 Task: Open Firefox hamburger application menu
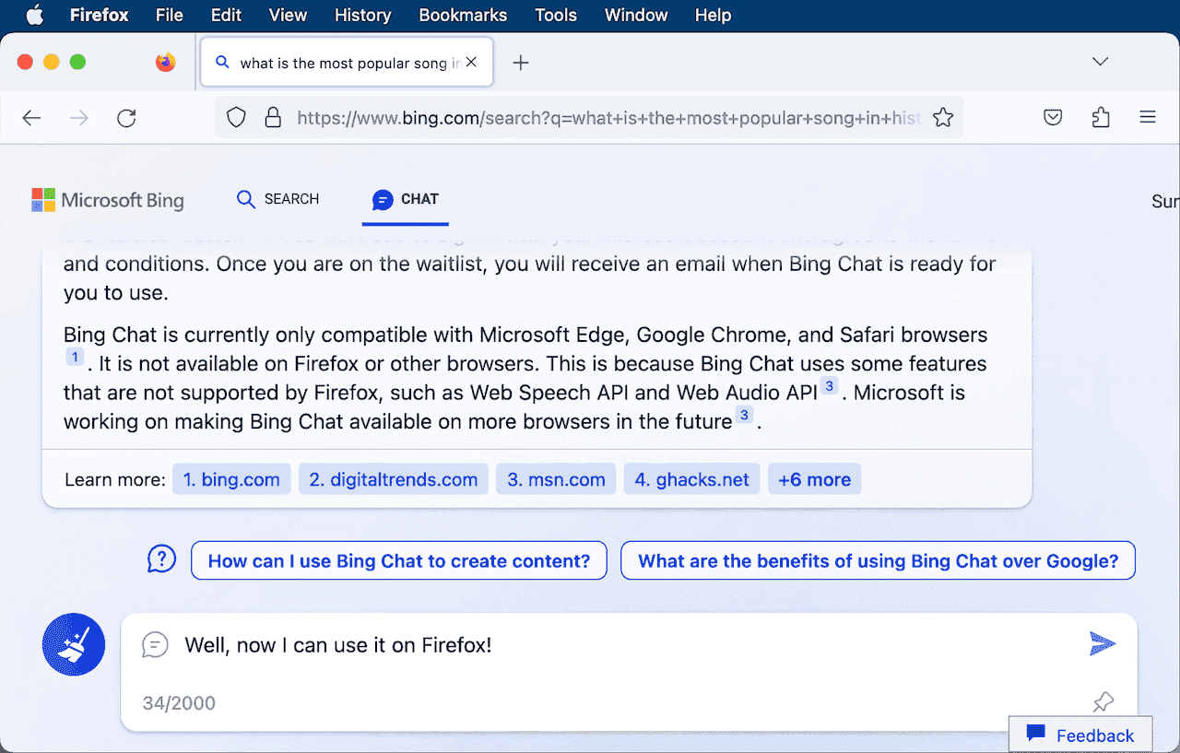(1147, 118)
